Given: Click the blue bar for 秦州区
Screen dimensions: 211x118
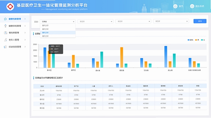Looking at the screenshot, I should (x=45, y=57).
